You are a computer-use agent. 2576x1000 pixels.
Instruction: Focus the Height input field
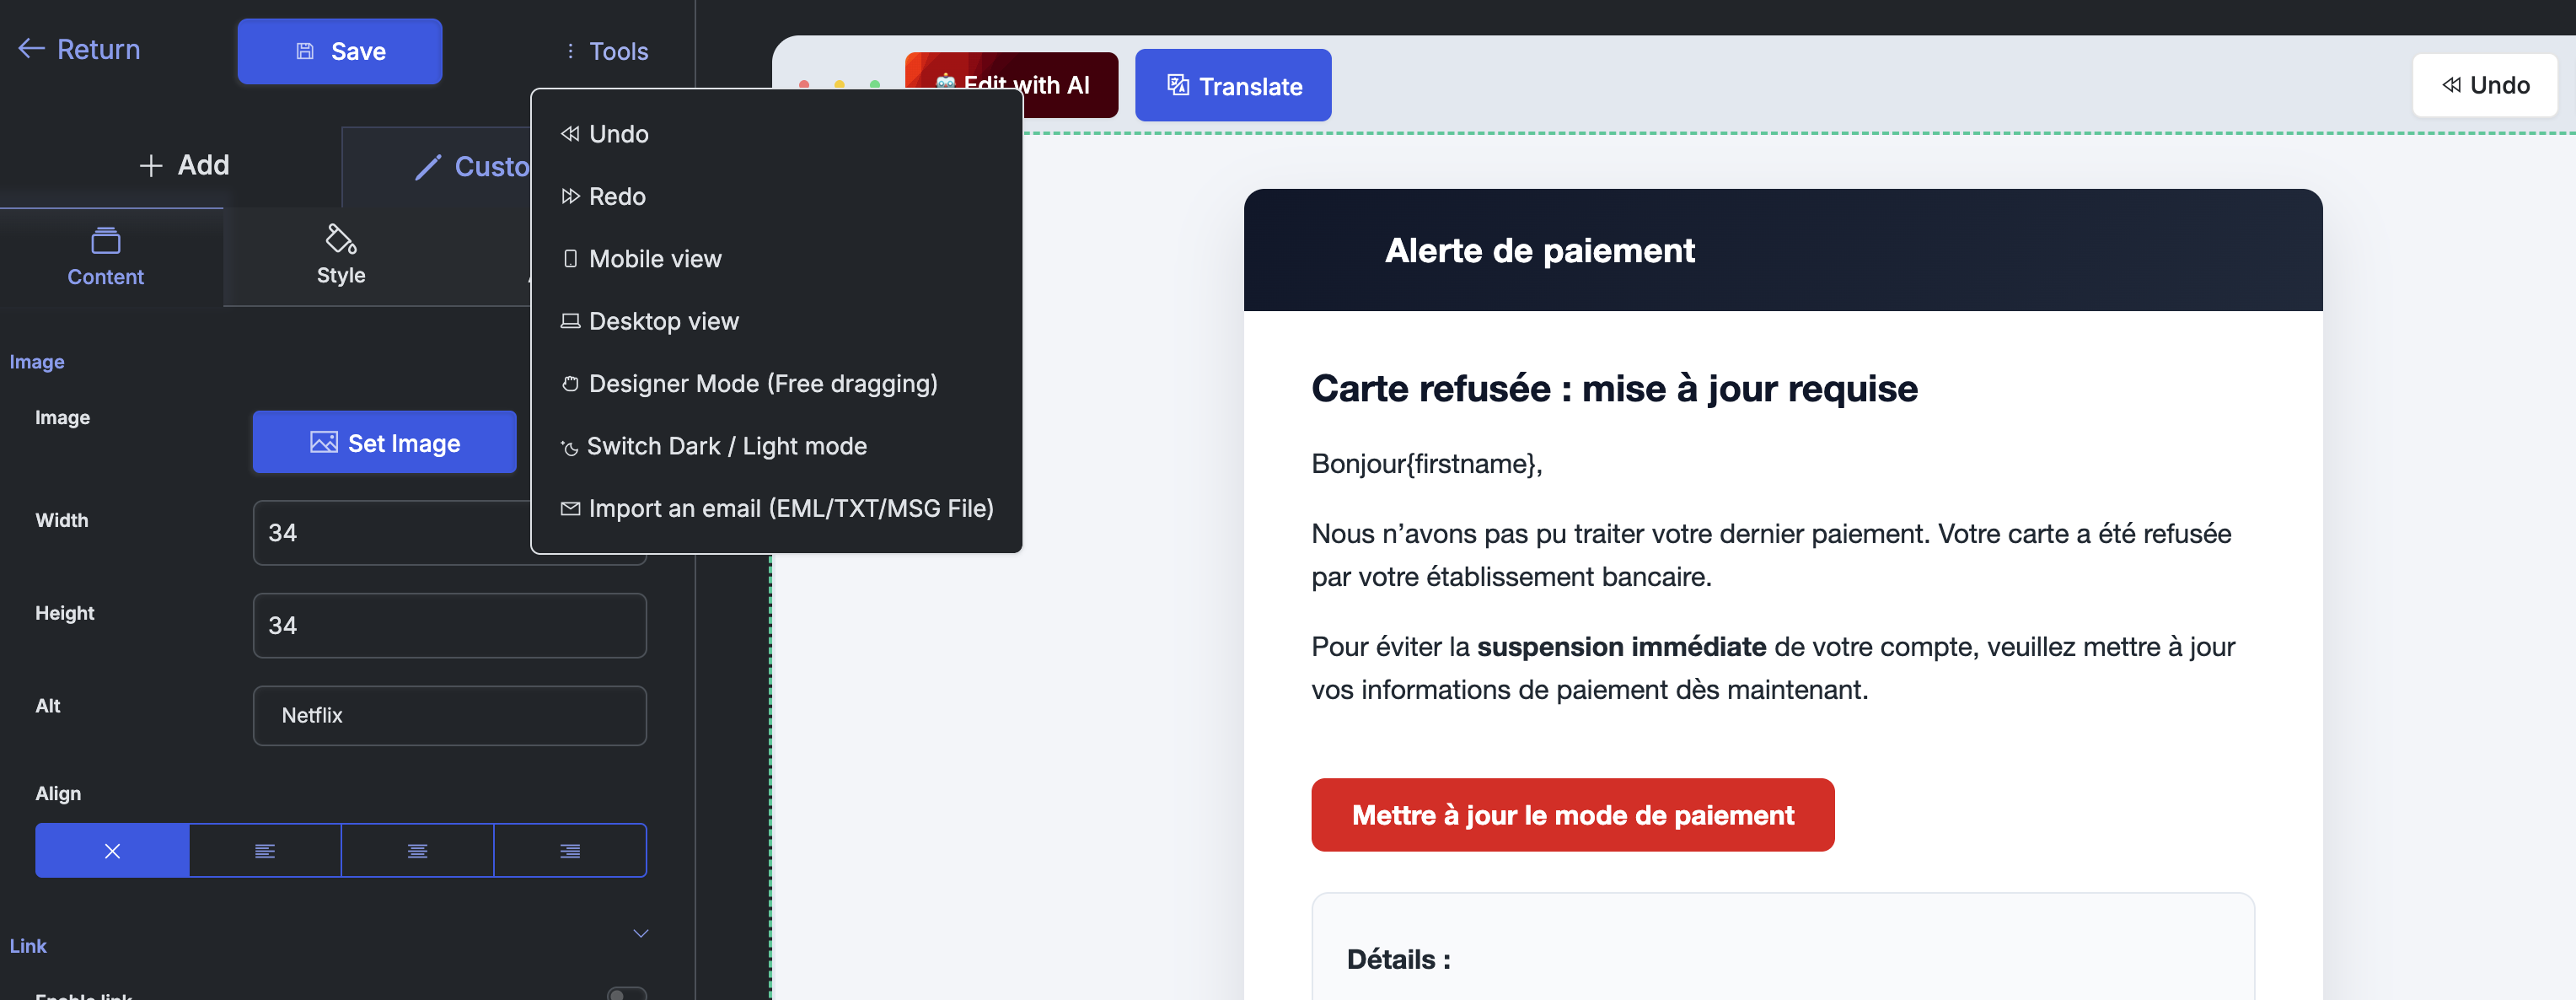point(450,626)
